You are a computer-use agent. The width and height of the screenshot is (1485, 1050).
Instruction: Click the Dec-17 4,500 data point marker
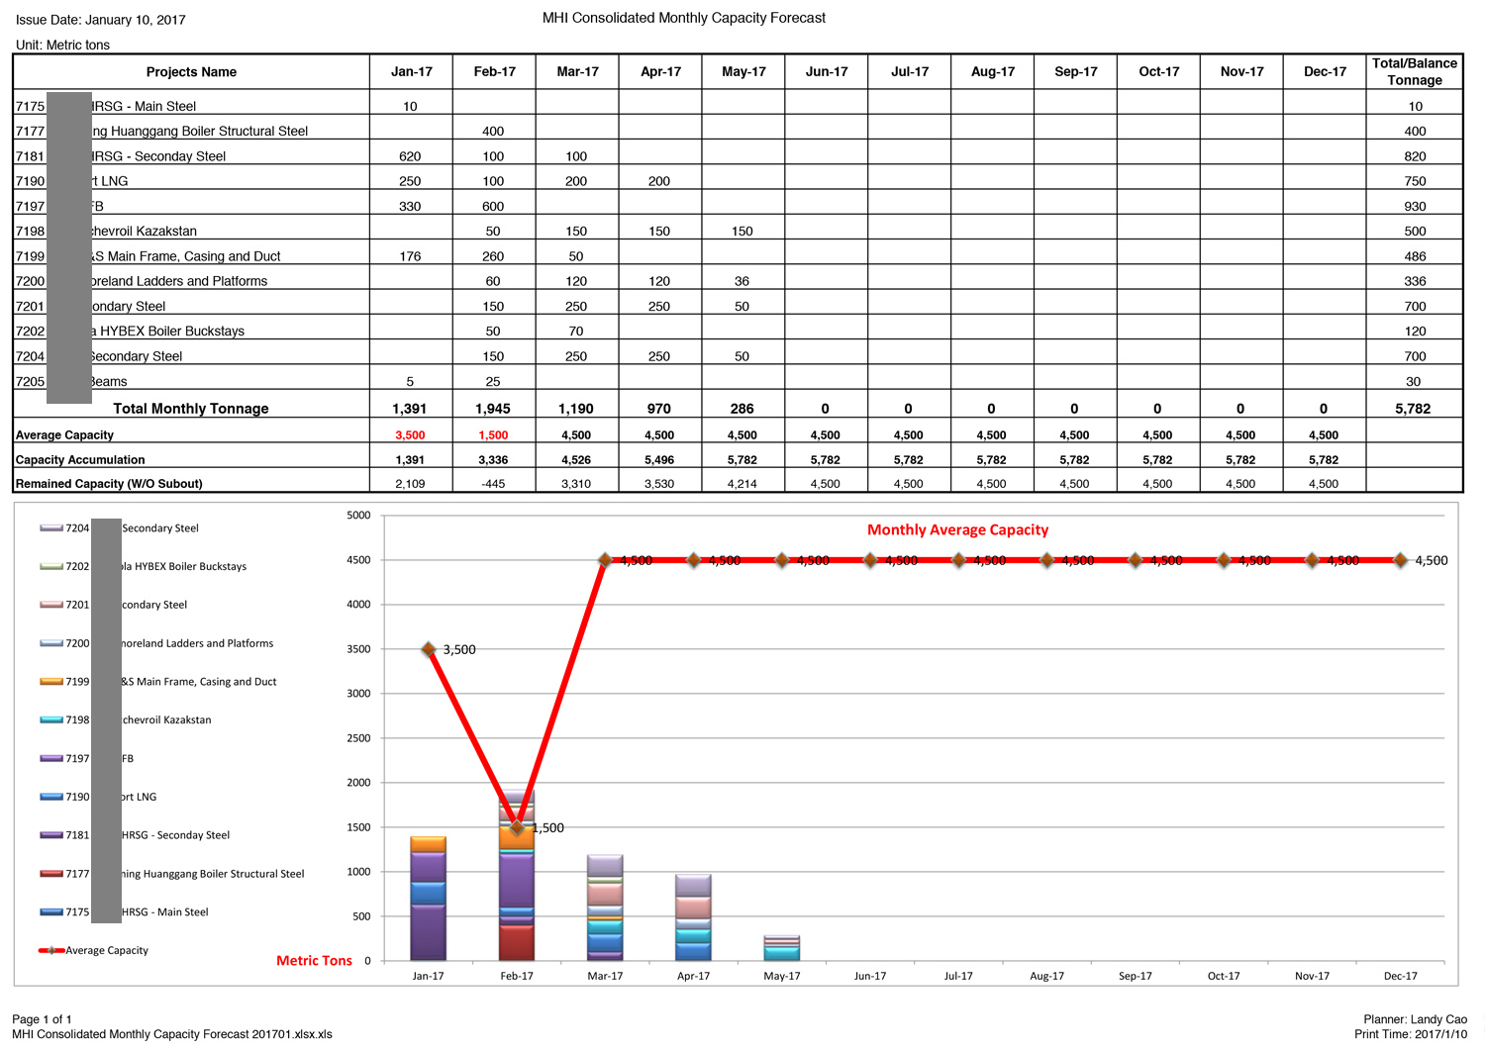1401,560
